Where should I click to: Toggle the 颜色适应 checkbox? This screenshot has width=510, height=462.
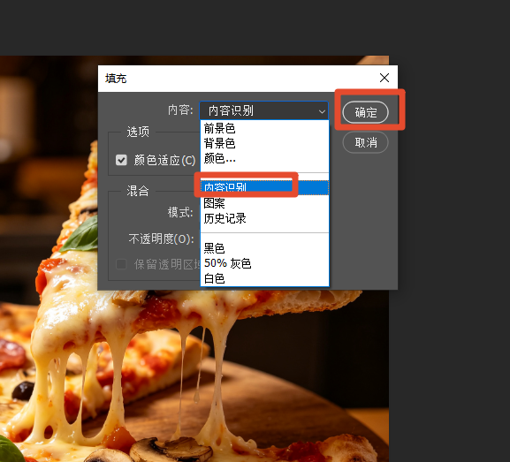click(121, 160)
